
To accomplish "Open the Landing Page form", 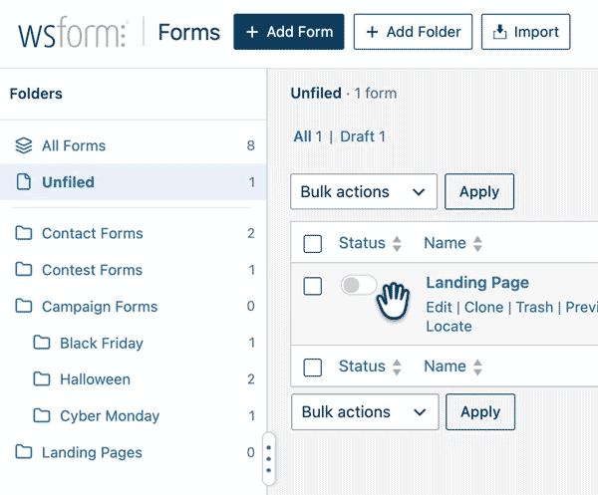I will tap(477, 283).
